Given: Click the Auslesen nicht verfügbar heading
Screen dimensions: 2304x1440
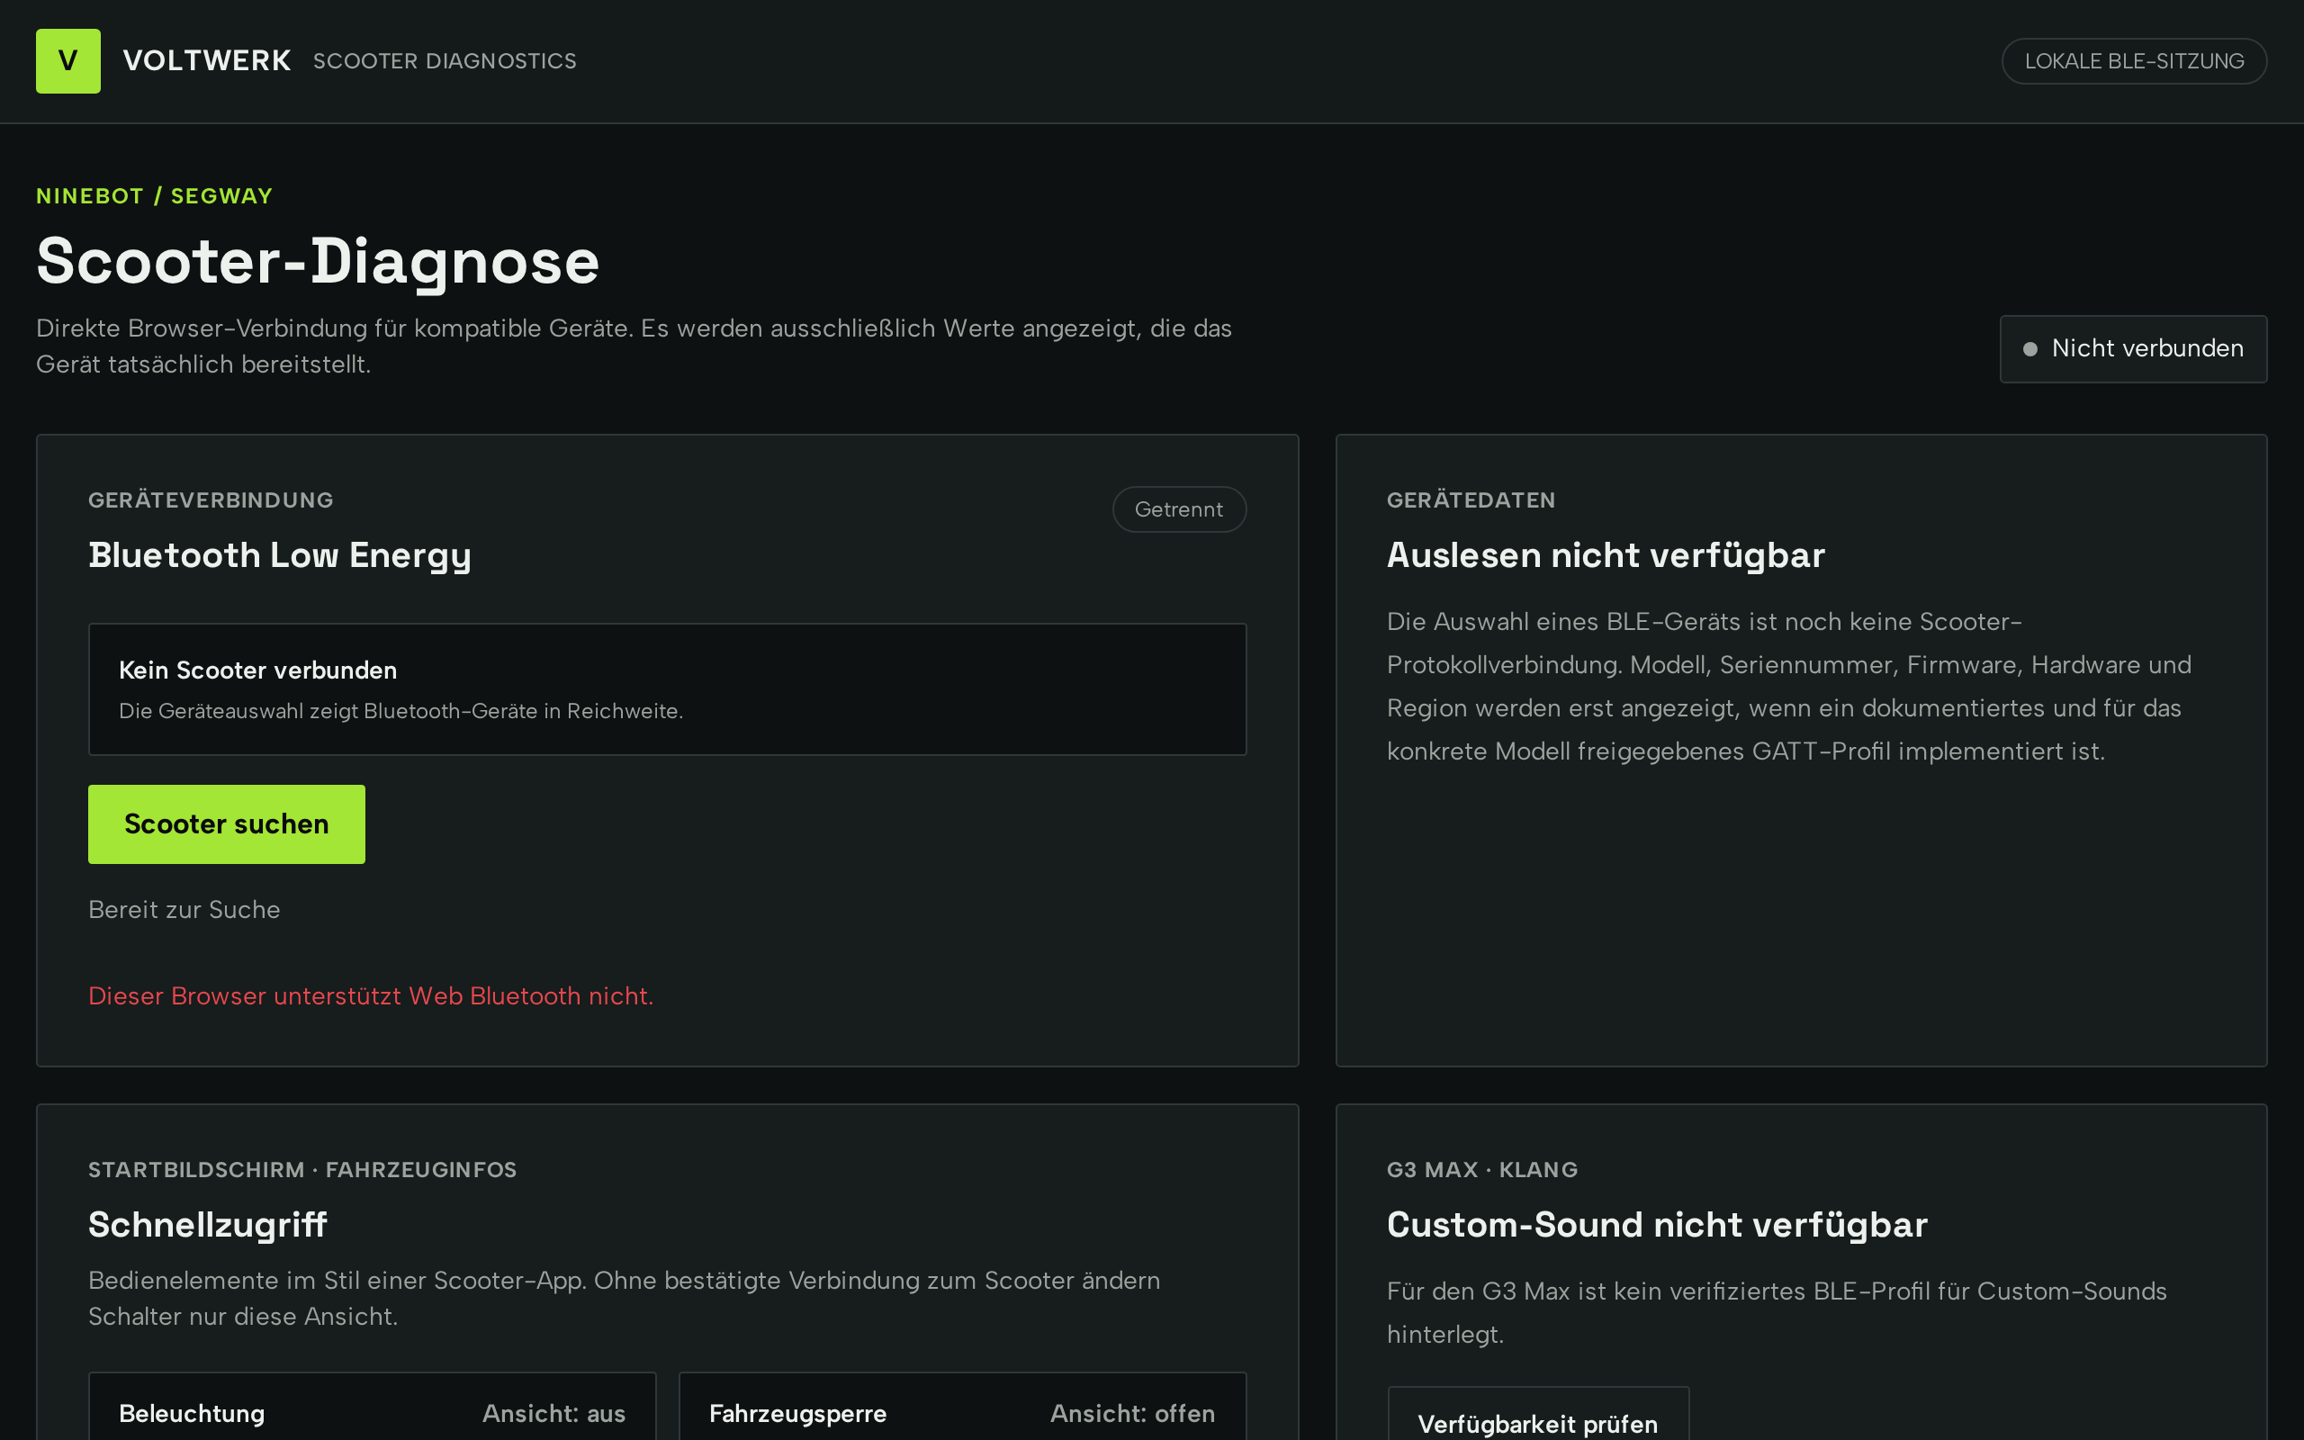Looking at the screenshot, I should click(1606, 555).
